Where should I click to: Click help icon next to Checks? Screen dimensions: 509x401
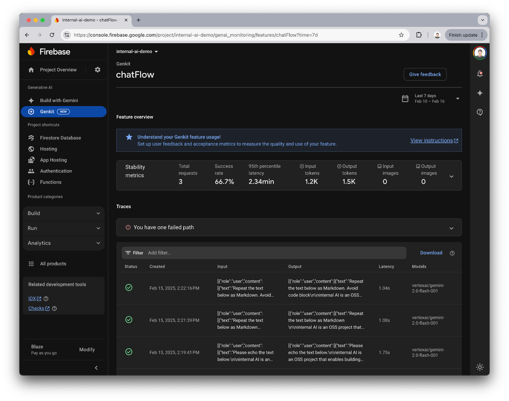coord(54,308)
